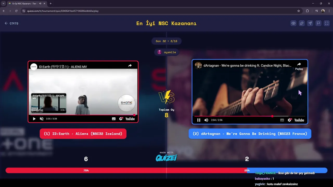Enter fullscreen mode via header icon
333x187 pixels.
point(327,23)
